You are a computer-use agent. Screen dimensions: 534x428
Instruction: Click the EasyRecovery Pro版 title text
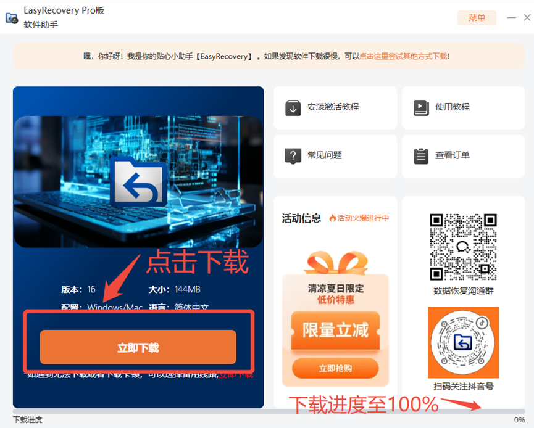coord(64,10)
